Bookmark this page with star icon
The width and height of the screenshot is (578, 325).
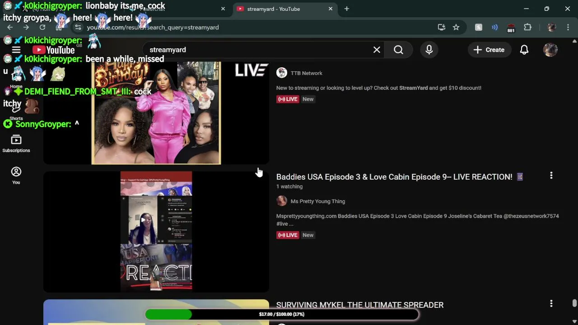click(456, 27)
